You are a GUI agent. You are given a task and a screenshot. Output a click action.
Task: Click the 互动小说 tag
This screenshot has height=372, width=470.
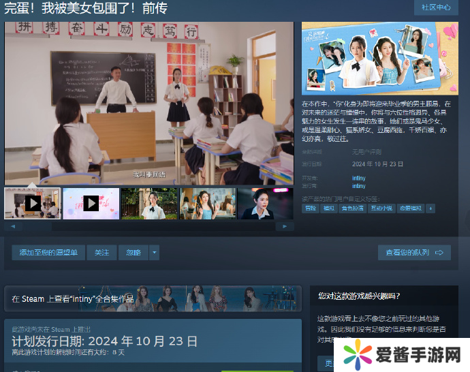(381, 208)
